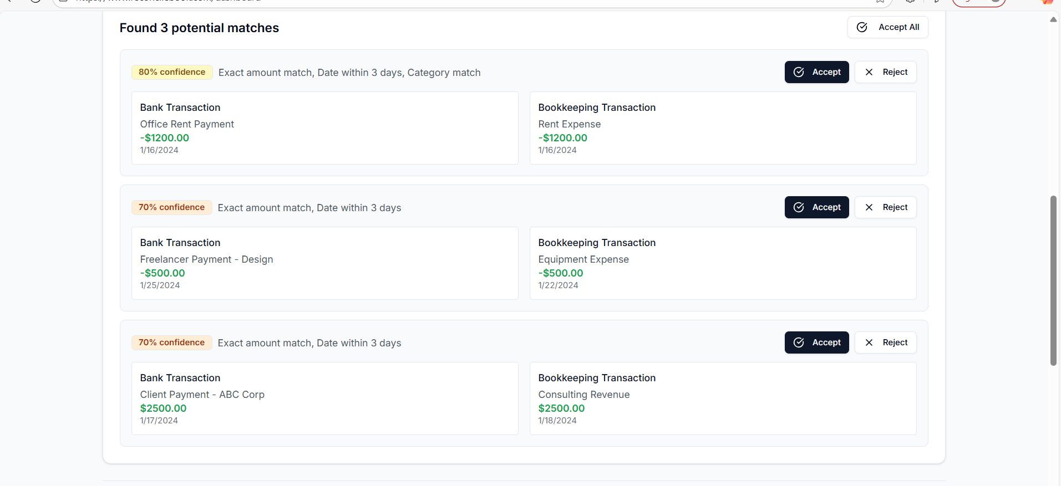This screenshot has width=1061, height=486.
Task: Open the Freelancer Payment - Design bank card
Action: point(324,263)
